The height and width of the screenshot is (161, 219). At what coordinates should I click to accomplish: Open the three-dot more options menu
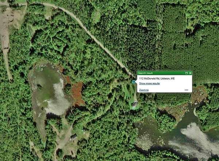pyautogui.click(x=186, y=90)
